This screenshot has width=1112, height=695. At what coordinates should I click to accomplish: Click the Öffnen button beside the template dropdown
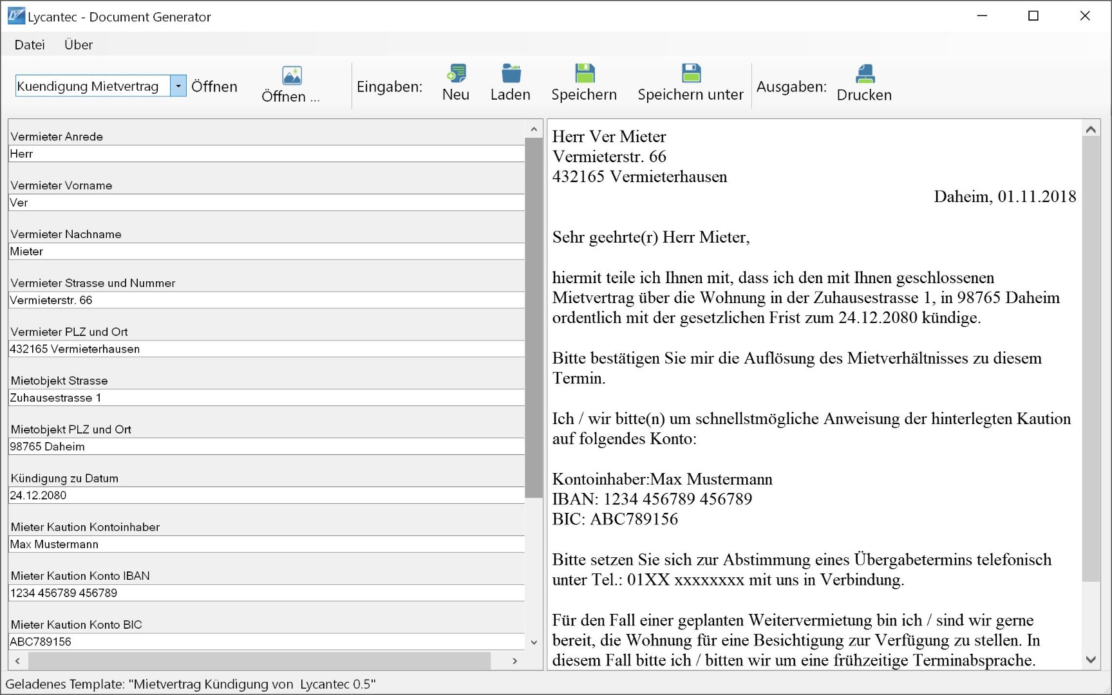pyautogui.click(x=214, y=86)
